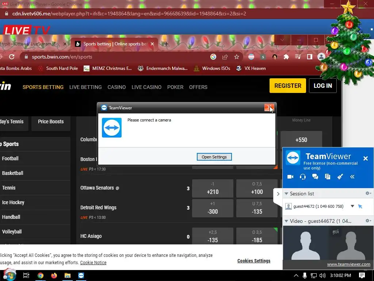Collapse TeamViewer panel with double chevron
The height and width of the screenshot is (281, 374).
click(x=352, y=177)
